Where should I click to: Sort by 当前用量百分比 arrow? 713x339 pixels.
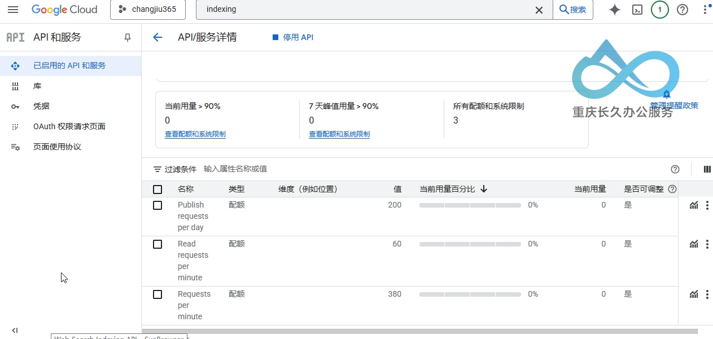click(x=484, y=189)
